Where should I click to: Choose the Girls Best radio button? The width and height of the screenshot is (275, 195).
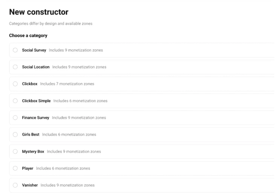click(x=15, y=134)
